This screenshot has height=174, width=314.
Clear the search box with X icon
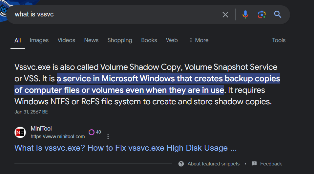pyautogui.click(x=225, y=14)
